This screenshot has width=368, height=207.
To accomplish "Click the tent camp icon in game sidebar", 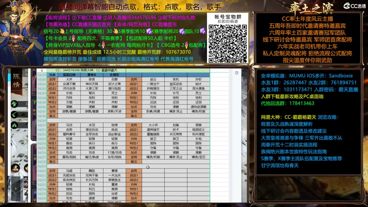I will point(14,125).
